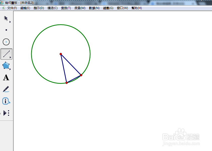Expand the Straightedge tool flyout triangle
The width and height of the screenshot is (212, 151).
[10, 57]
